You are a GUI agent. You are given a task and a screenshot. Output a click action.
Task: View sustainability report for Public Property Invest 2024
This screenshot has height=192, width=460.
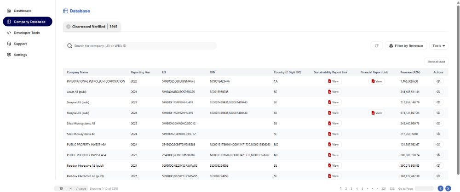[333, 145]
